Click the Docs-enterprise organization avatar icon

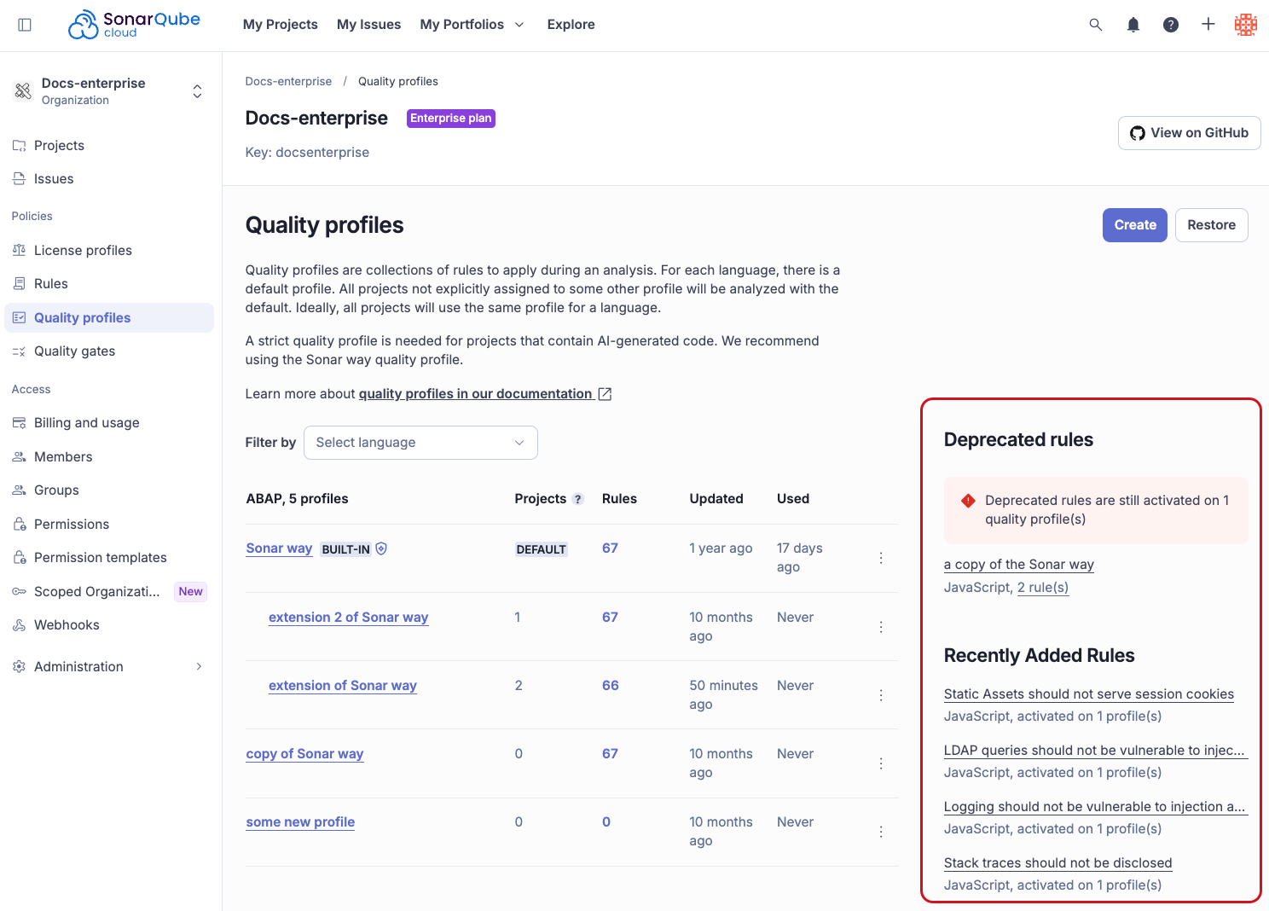click(x=23, y=90)
